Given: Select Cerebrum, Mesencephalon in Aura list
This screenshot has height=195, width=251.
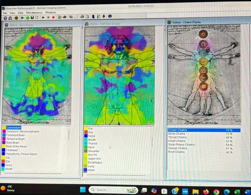Looking at the screenshot, I should [23, 132].
